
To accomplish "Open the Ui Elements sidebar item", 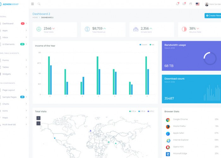I will tap(9, 44).
